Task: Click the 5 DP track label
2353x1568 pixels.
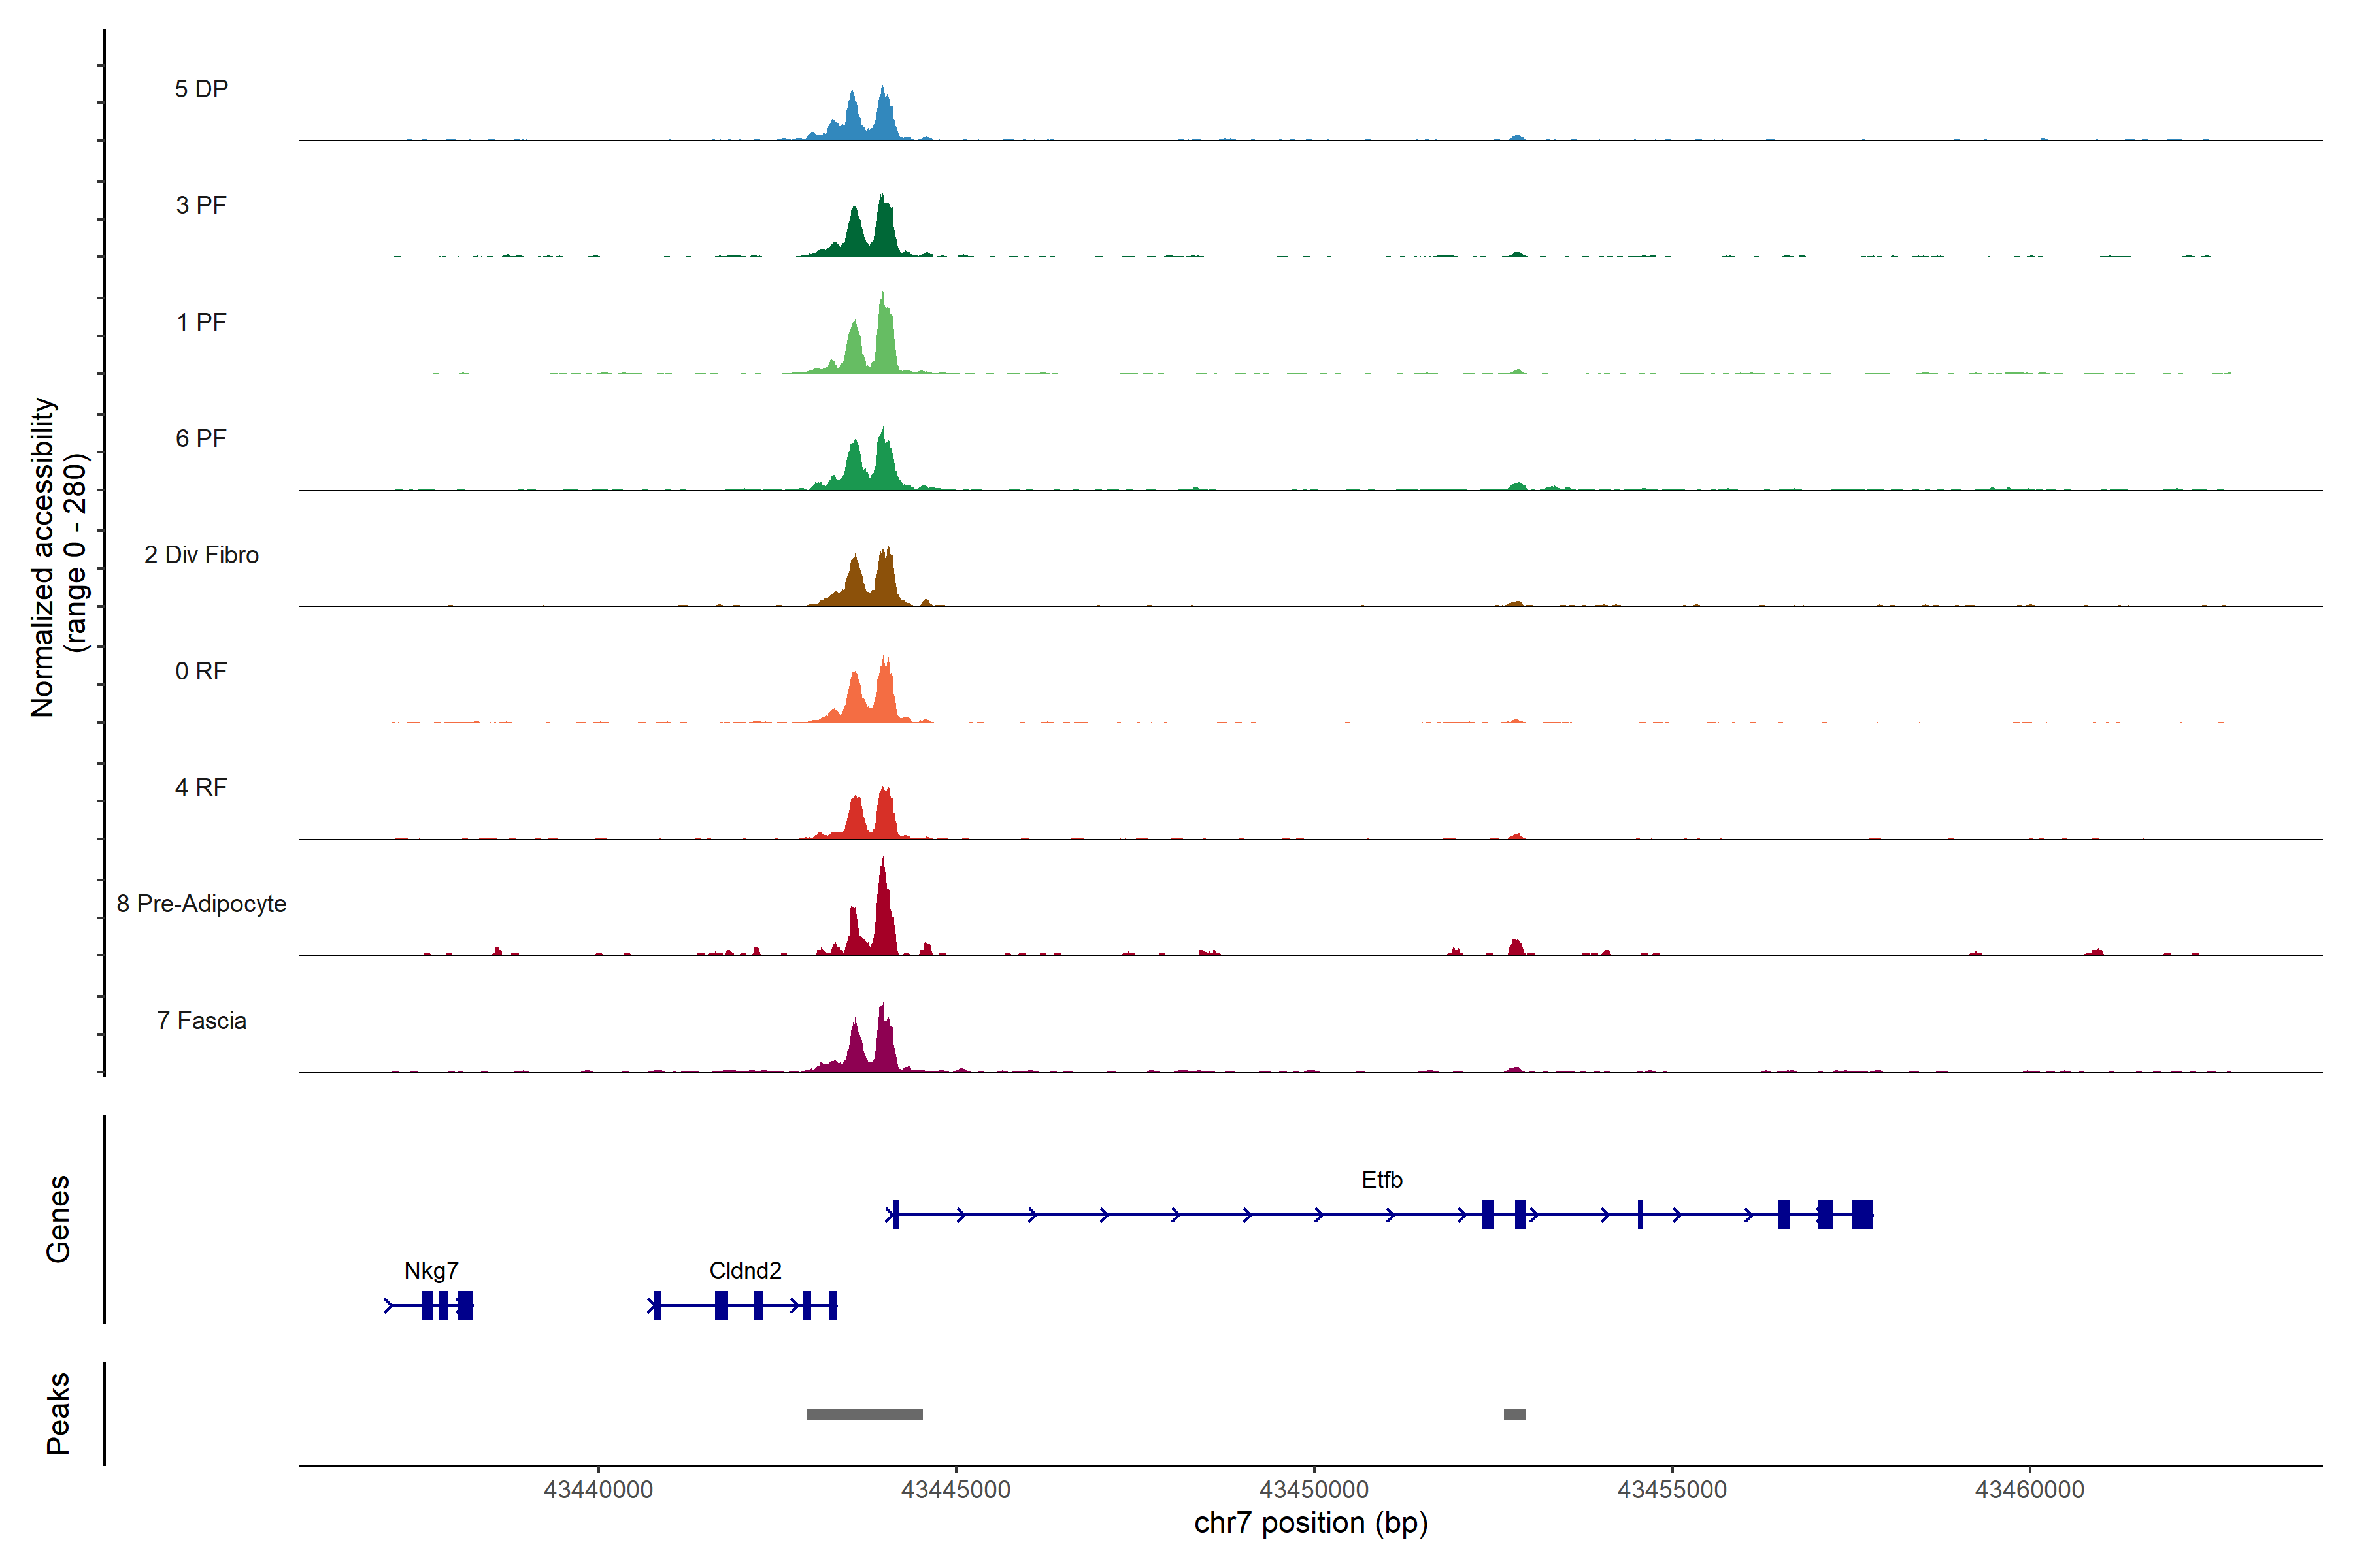Action: (x=201, y=89)
